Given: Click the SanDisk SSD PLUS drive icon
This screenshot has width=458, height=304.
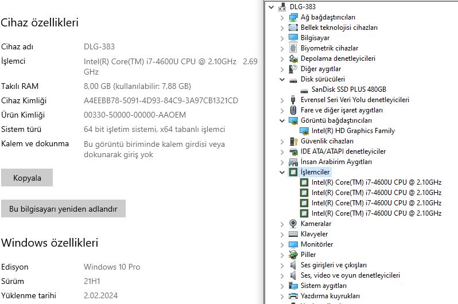Looking at the screenshot, I should [304, 90].
